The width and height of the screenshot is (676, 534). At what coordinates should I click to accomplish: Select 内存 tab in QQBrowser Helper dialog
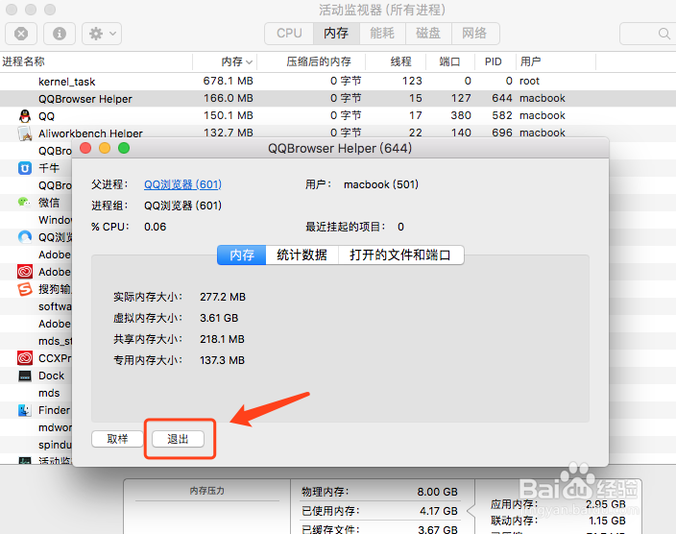(241, 255)
